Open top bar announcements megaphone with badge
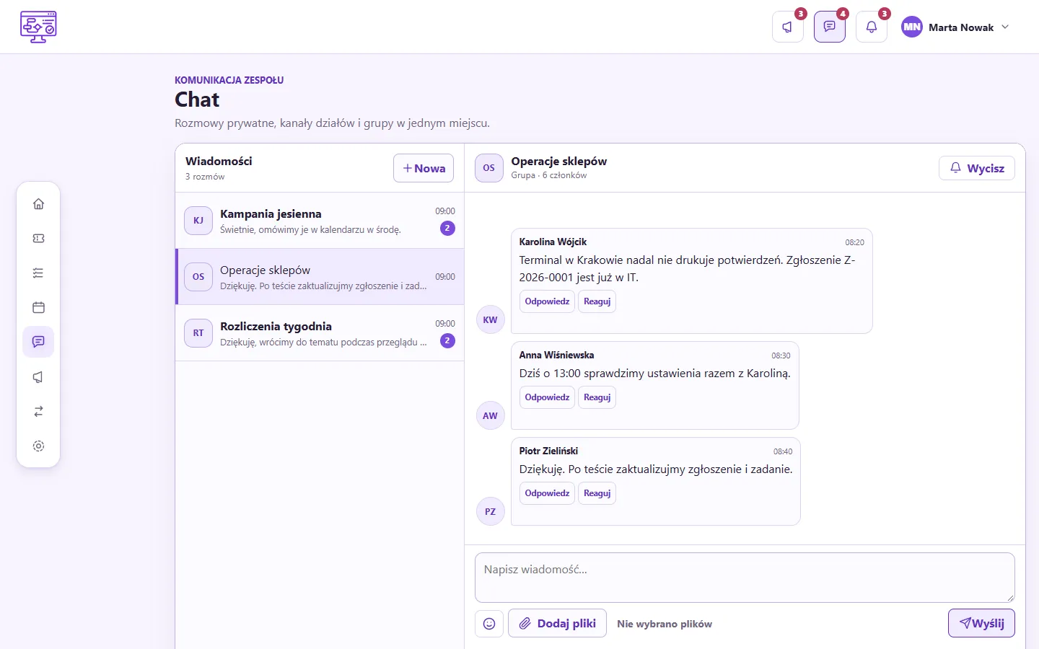This screenshot has height=649, width=1039. (x=788, y=27)
